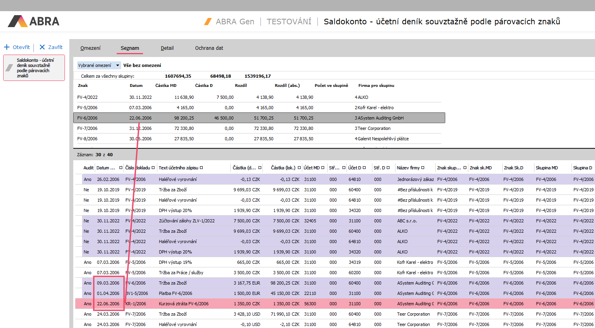The width and height of the screenshot is (595, 328).
Task: Click the X icon beside Zavřít
Action: [42, 47]
